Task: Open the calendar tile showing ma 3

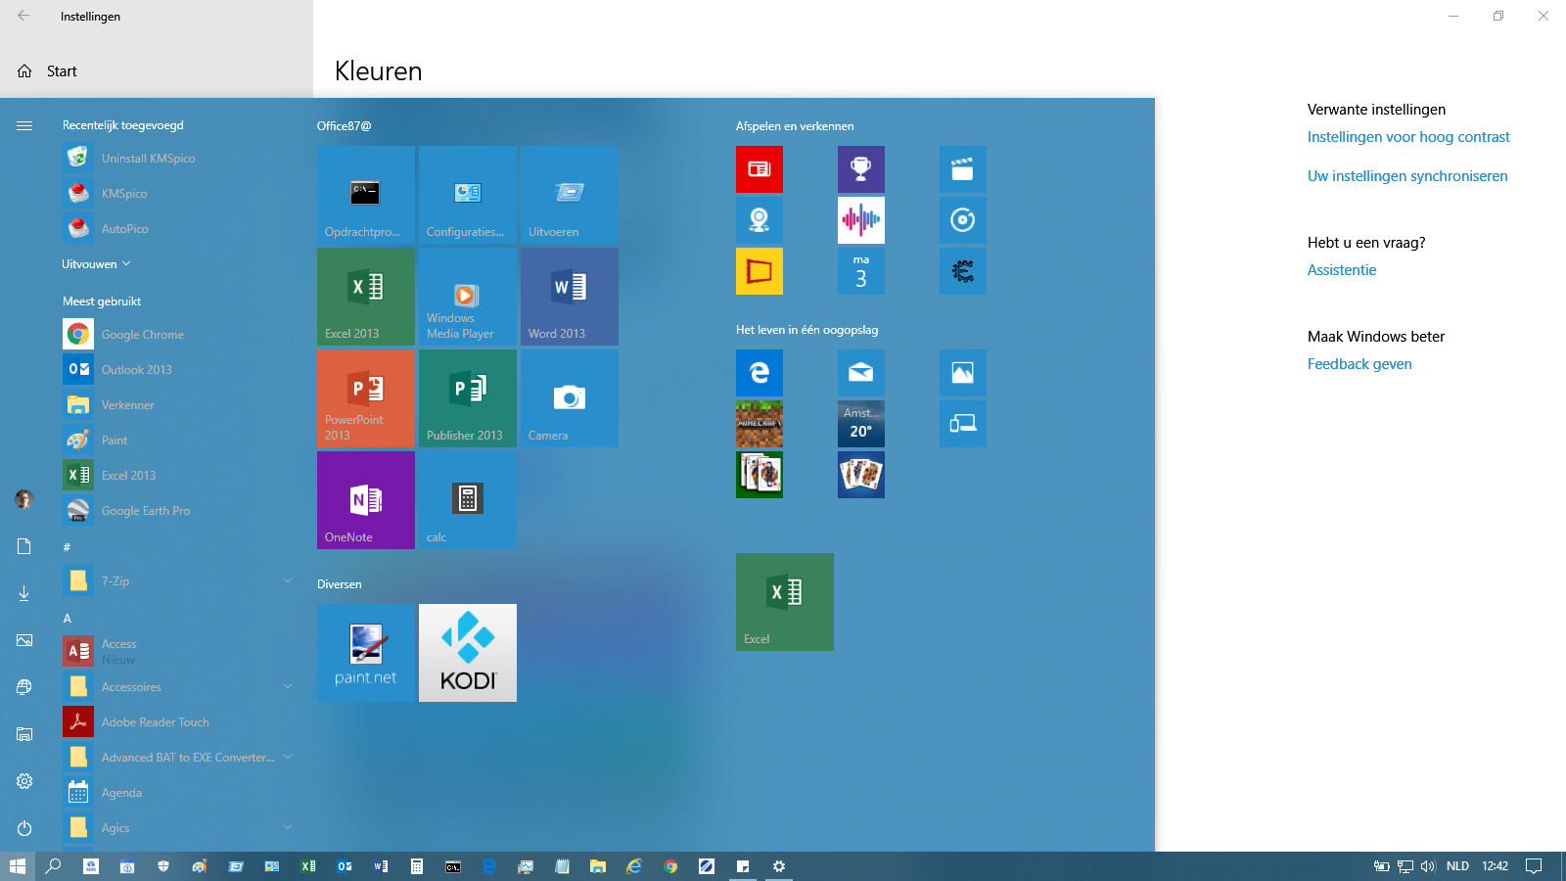Action: point(861,271)
